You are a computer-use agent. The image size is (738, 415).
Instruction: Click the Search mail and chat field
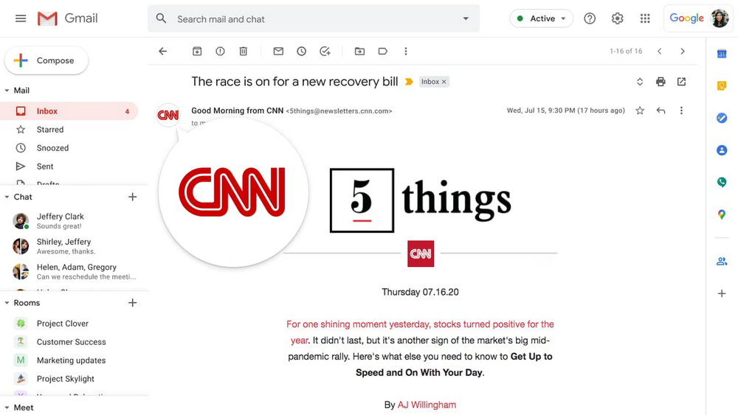pos(313,19)
